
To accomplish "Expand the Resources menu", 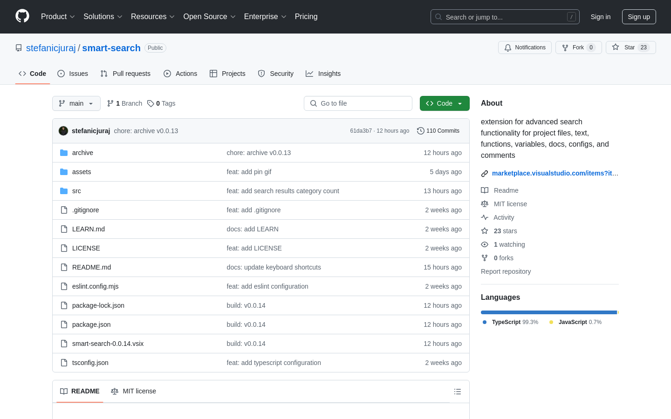I will pyautogui.click(x=153, y=17).
